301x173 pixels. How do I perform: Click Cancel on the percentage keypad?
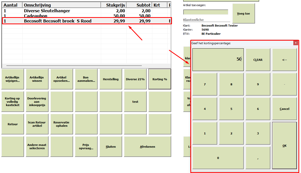click(284, 109)
